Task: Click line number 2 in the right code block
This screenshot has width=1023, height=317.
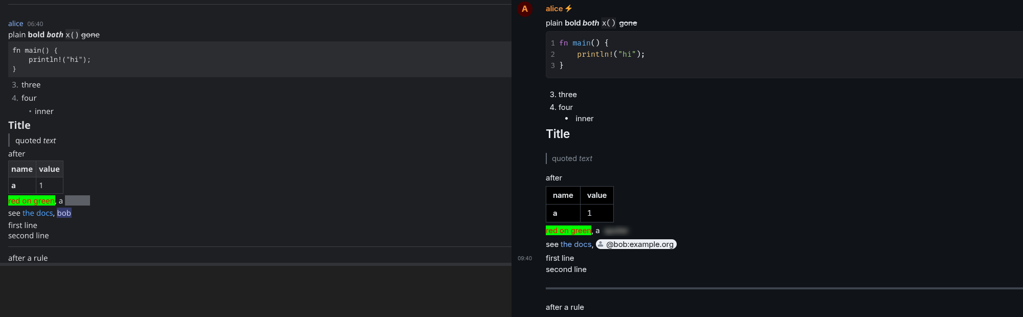Action: pyautogui.click(x=552, y=54)
